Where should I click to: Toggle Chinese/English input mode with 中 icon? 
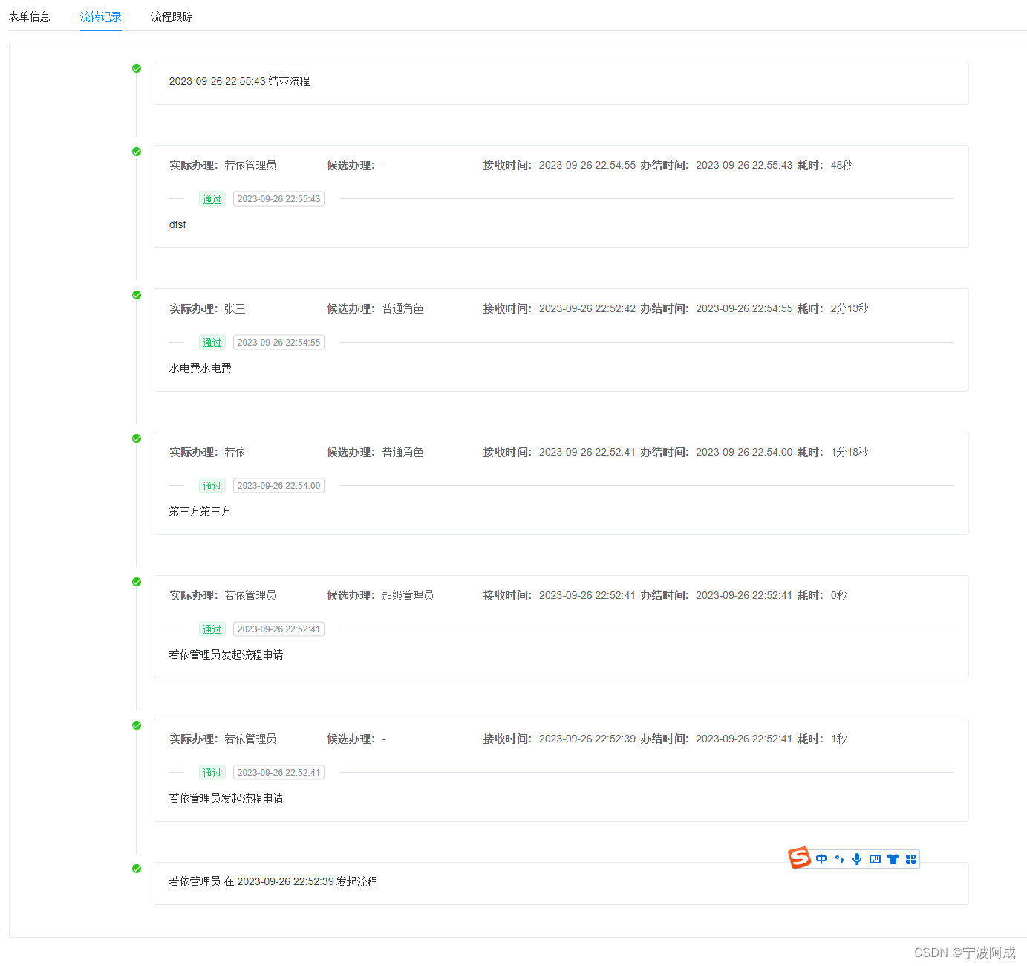click(x=821, y=858)
